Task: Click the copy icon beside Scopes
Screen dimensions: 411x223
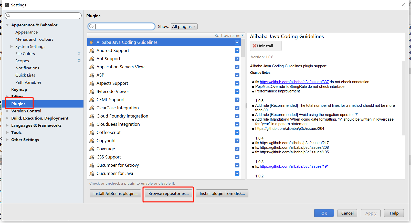Action: click(x=79, y=61)
